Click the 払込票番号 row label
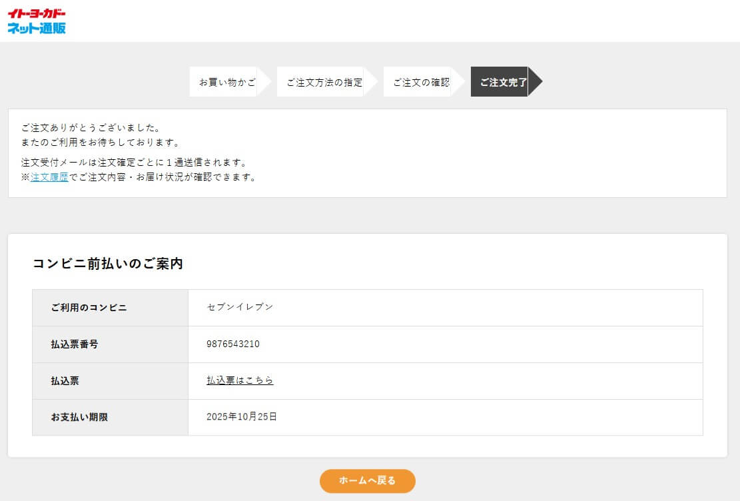This screenshot has height=501, width=740. point(75,344)
